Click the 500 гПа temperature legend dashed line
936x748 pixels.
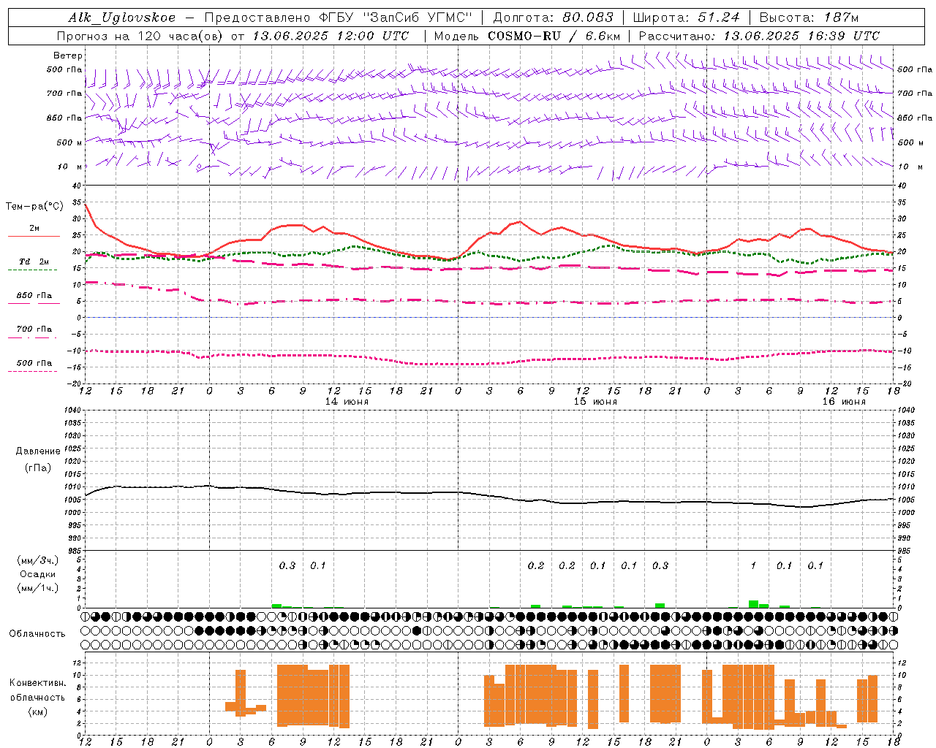pyautogui.click(x=32, y=372)
